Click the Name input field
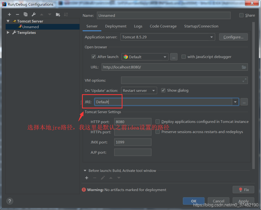This screenshot has height=210, width=261. click(164, 16)
